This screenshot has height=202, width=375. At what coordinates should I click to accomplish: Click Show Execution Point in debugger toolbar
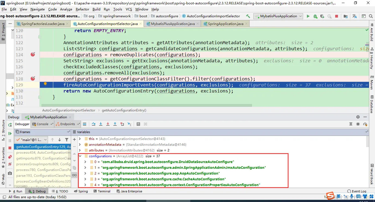point(85,124)
